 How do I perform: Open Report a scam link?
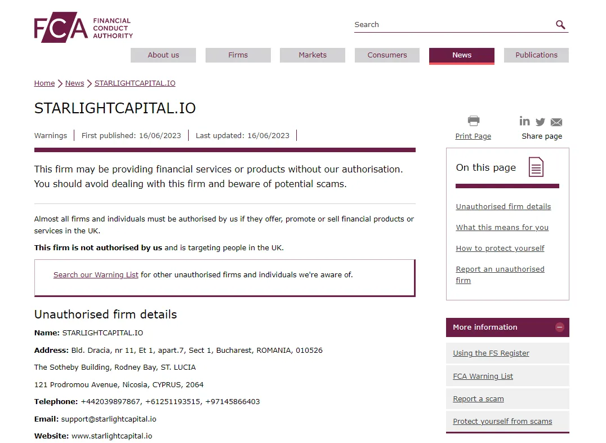point(478,399)
